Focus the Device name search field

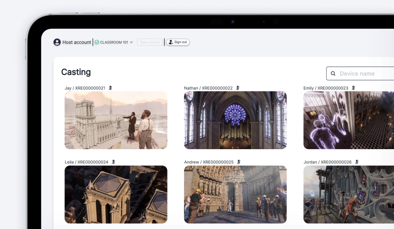[361, 74]
